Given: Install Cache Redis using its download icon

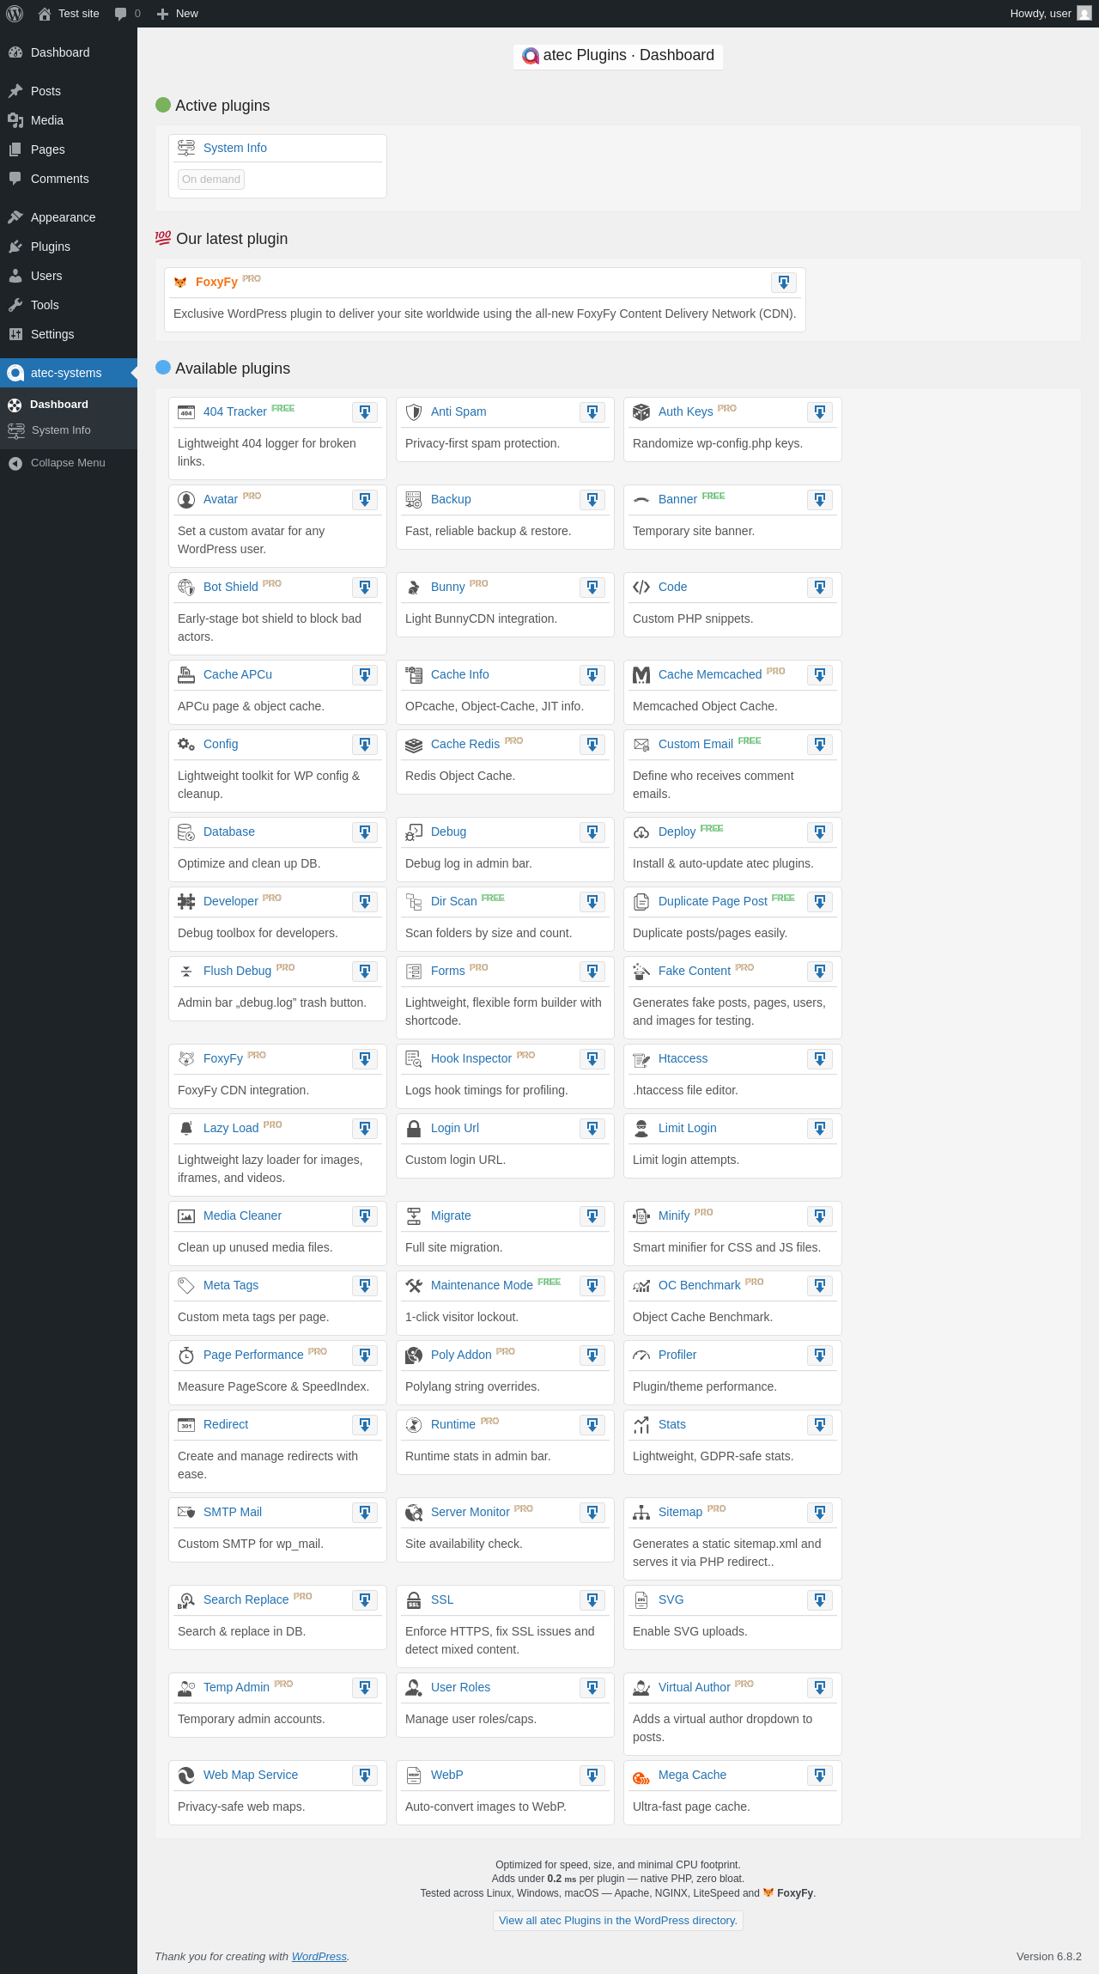Looking at the screenshot, I should 592,745.
